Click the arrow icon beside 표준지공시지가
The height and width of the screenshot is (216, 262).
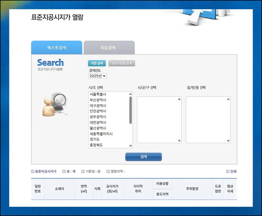click(x=32, y=172)
